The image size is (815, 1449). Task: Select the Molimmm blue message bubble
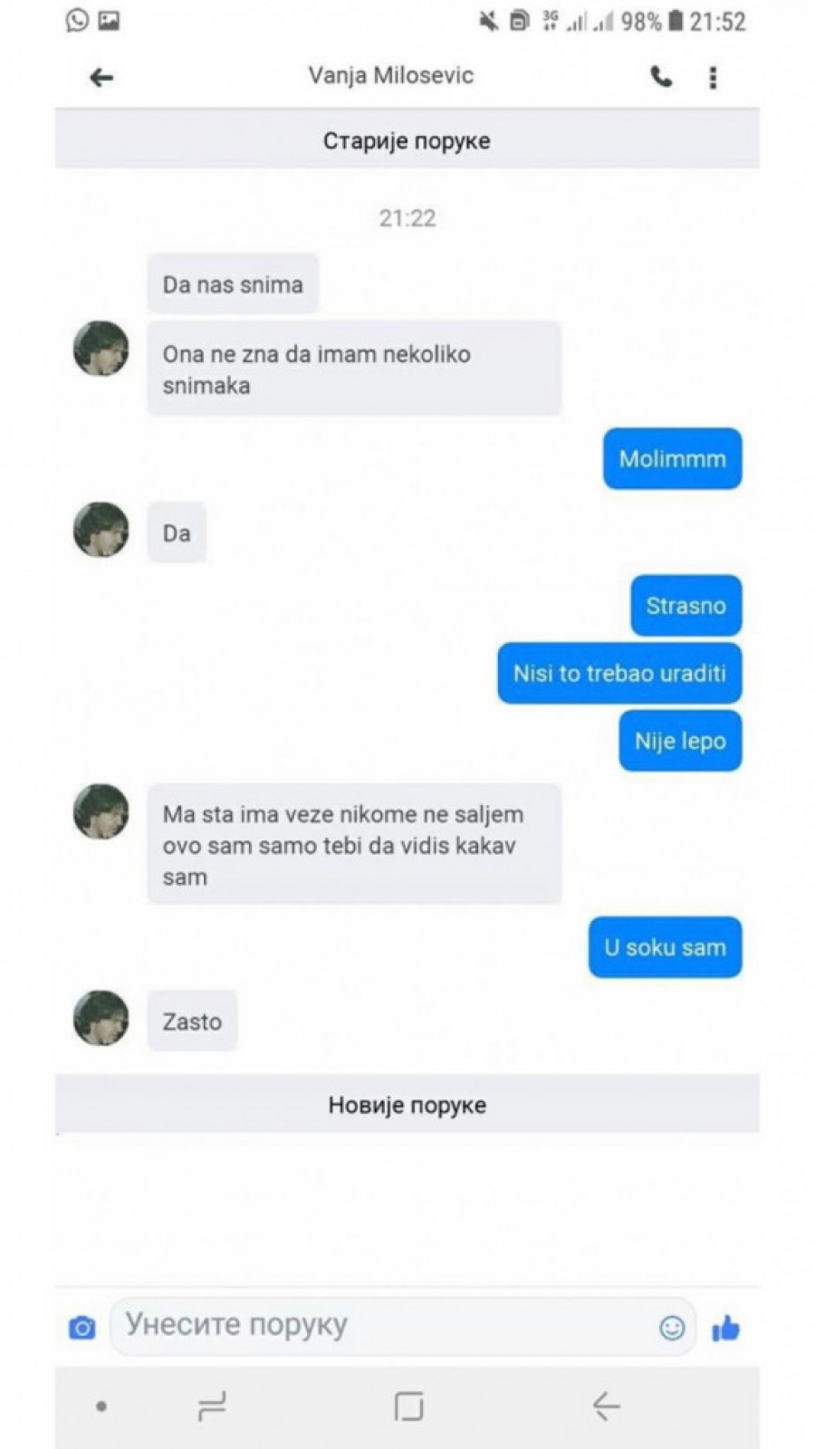(x=673, y=458)
